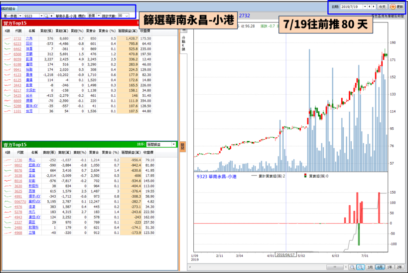Sort buyers by 收盤價 column header
The width and height of the screenshot is (408, 273).
click(x=145, y=31)
